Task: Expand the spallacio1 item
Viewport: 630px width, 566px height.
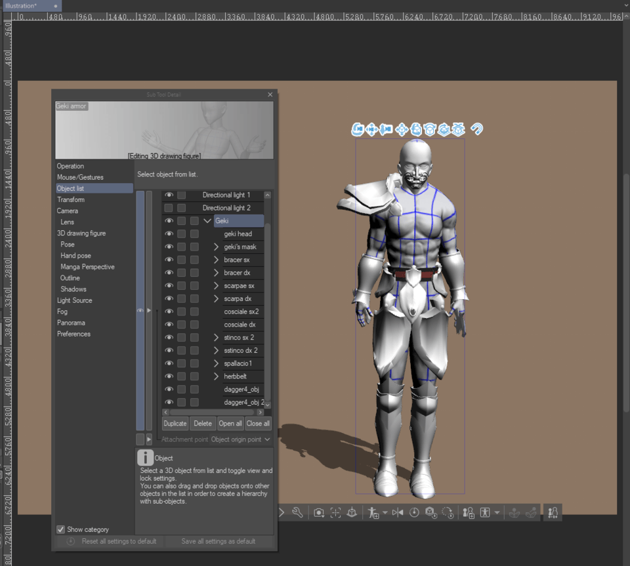Action: pyautogui.click(x=216, y=363)
